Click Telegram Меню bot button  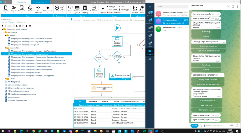194,126
